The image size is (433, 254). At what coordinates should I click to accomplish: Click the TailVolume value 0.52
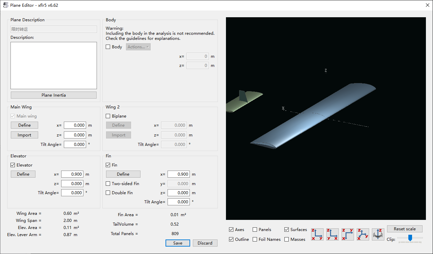175,224
